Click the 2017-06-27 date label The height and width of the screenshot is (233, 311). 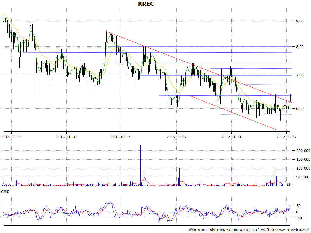coord(286,137)
